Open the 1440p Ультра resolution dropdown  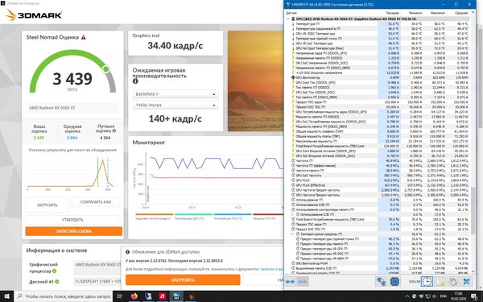pyautogui.click(x=175, y=105)
